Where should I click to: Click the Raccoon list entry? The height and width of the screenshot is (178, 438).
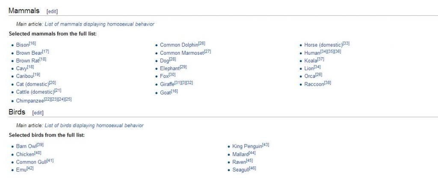[x=314, y=84]
